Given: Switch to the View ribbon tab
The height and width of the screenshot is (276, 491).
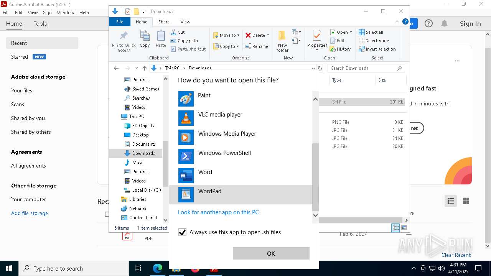Looking at the screenshot, I should [x=185, y=22].
